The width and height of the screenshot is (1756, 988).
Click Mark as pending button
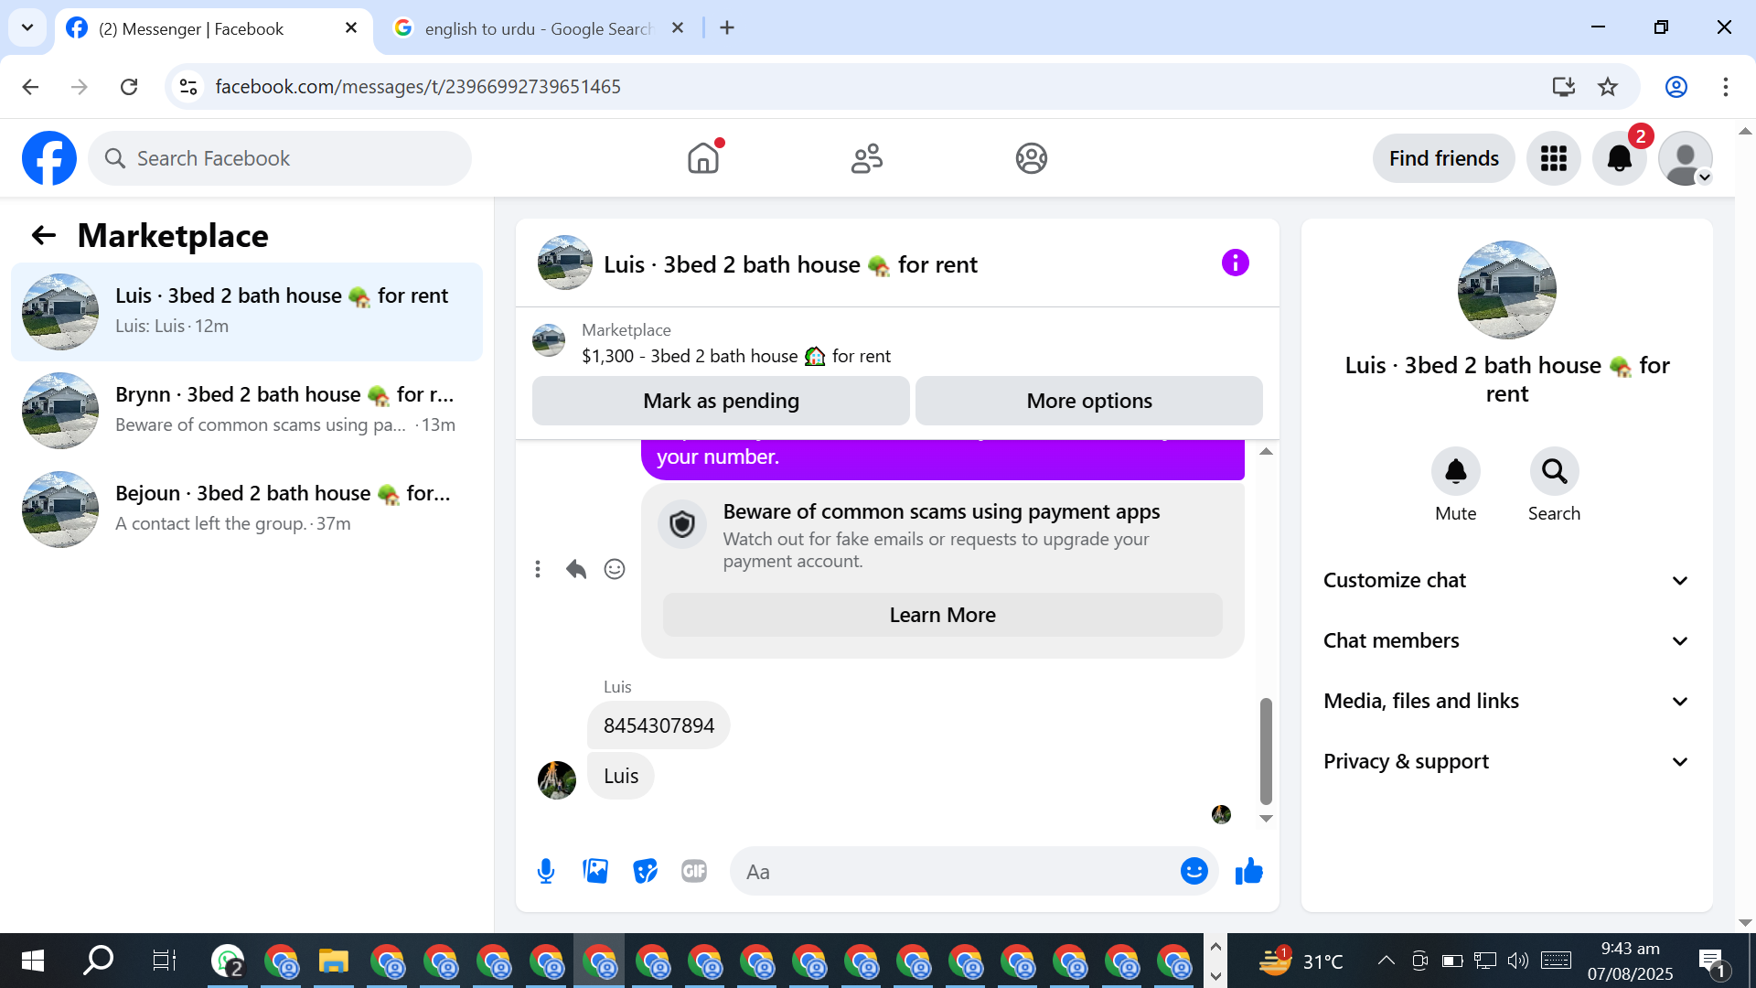pos(721,401)
